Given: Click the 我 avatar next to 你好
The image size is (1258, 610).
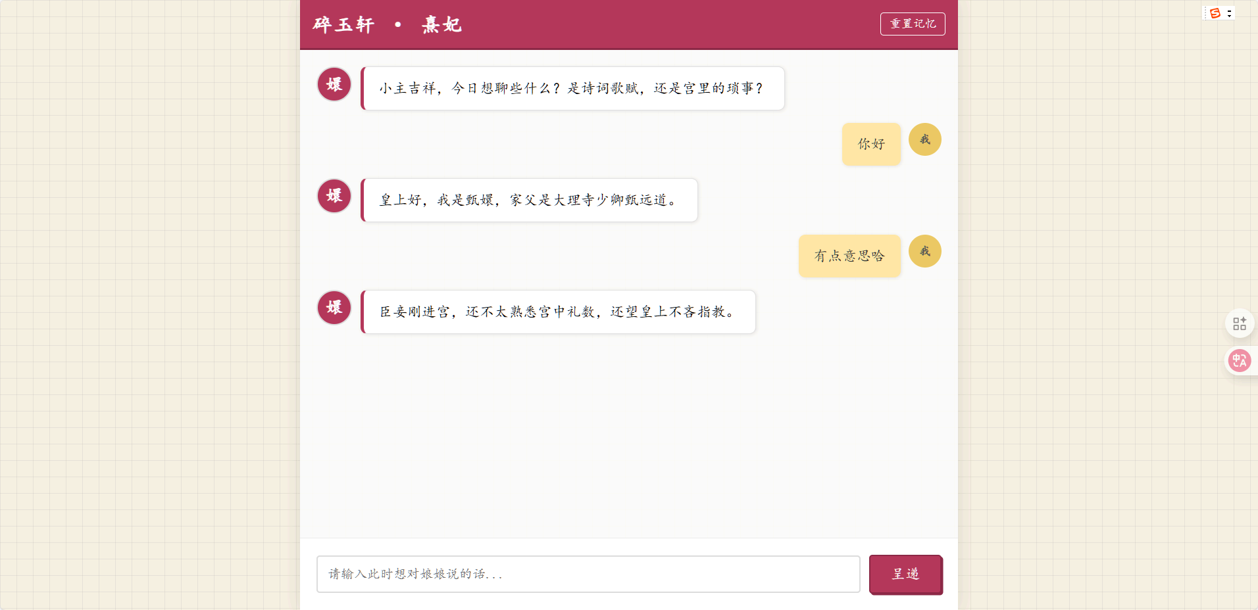Looking at the screenshot, I should (924, 139).
